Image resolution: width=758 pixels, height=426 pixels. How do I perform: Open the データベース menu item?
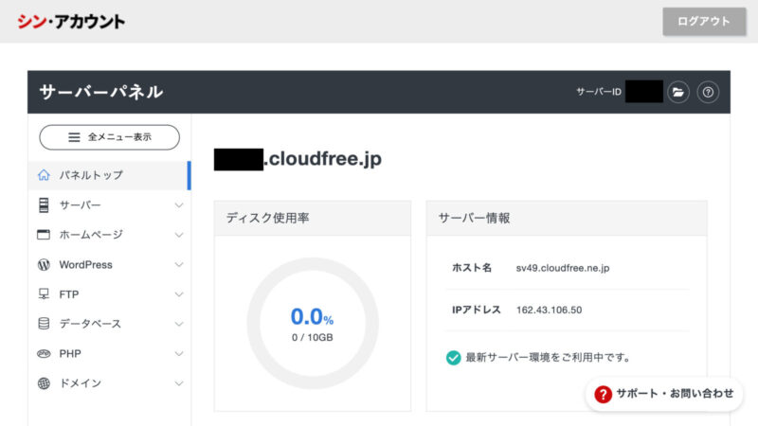[90, 324]
